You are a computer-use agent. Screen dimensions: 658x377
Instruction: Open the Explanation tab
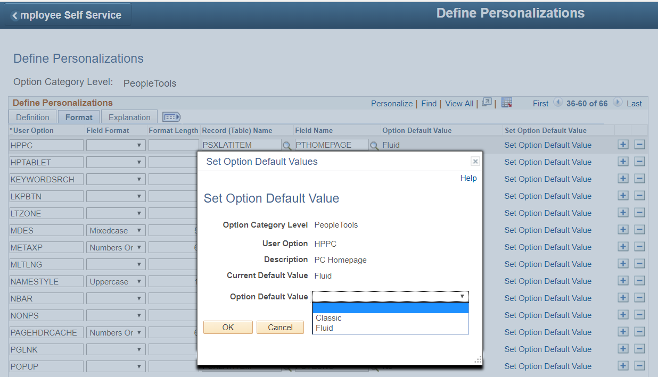(x=129, y=116)
